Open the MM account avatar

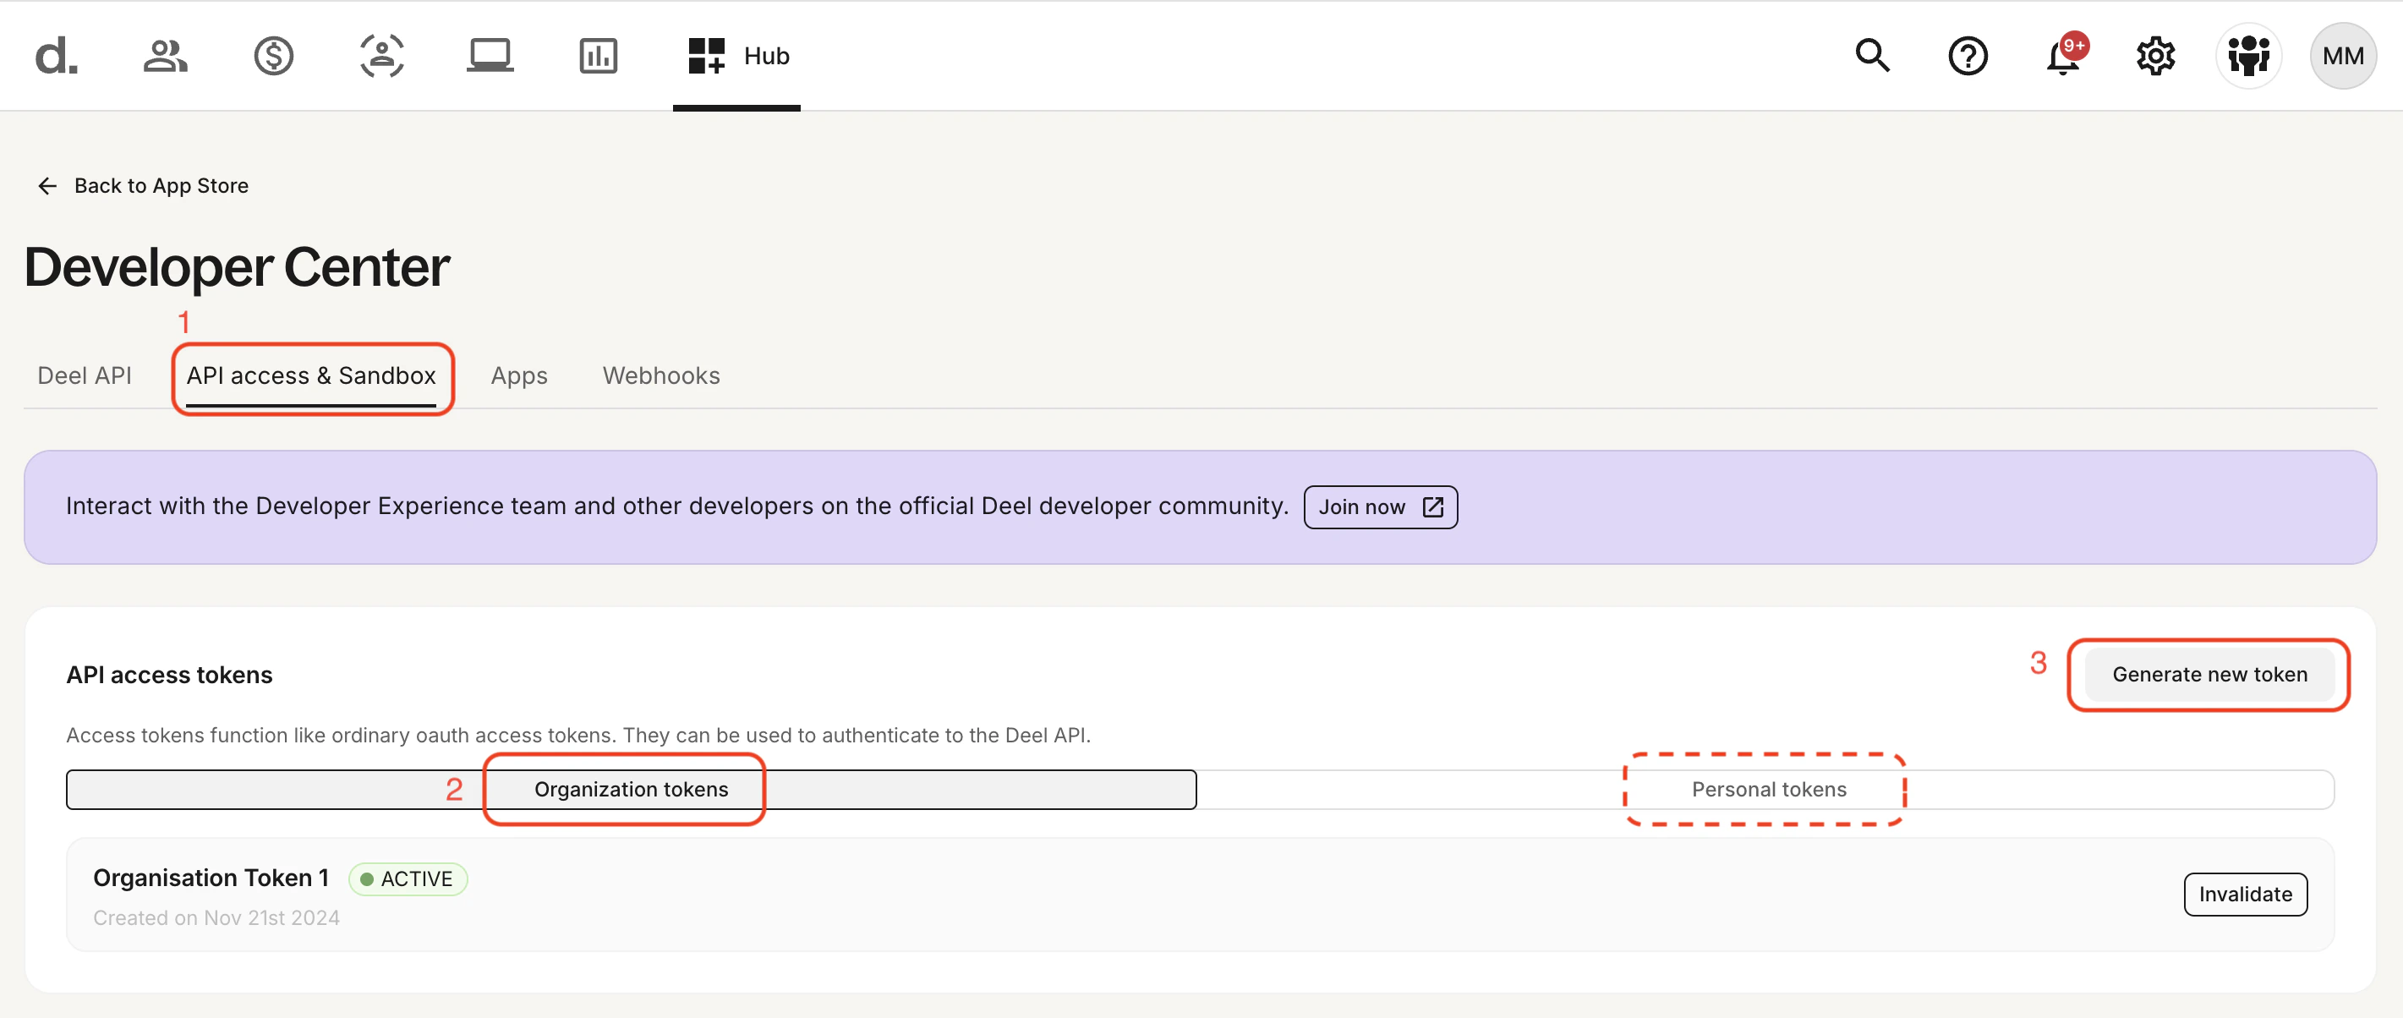[x=2342, y=56]
